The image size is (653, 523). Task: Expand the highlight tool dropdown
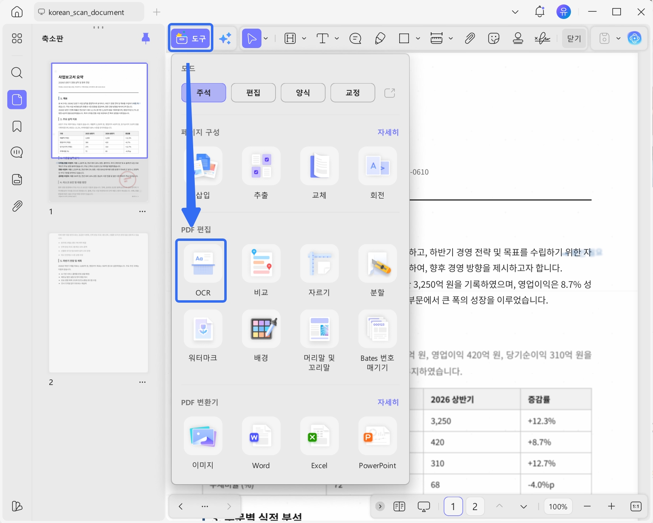pyautogui.click(x=304, y=38)
